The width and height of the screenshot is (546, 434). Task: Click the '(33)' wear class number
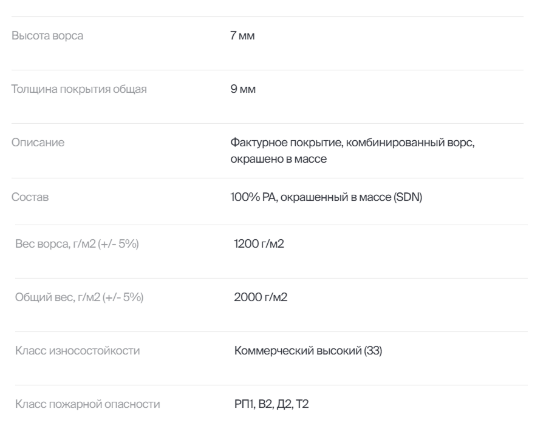pos(372,351)
